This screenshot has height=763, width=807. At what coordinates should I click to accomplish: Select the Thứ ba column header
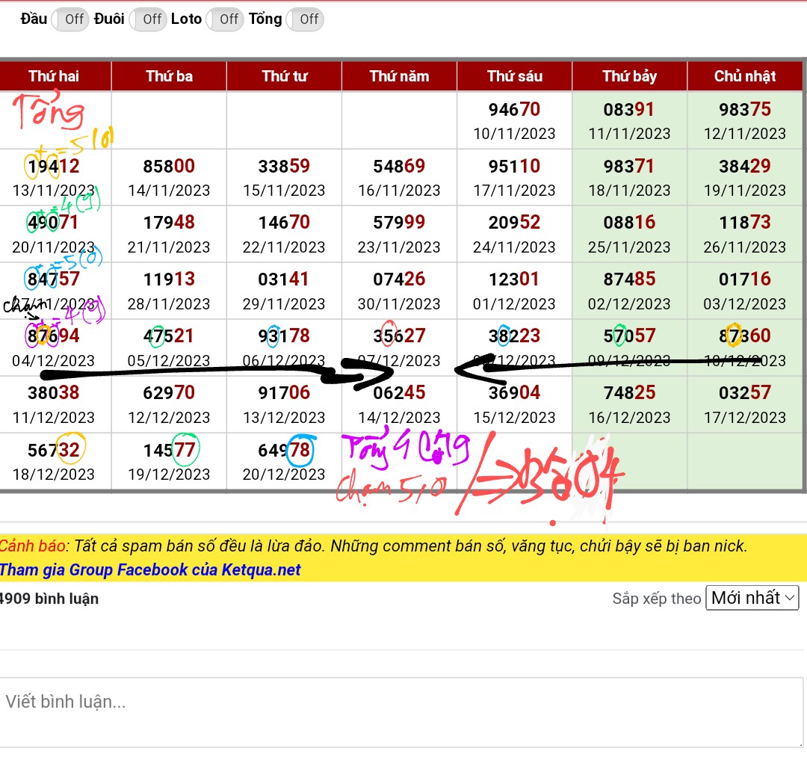[169, 76]
